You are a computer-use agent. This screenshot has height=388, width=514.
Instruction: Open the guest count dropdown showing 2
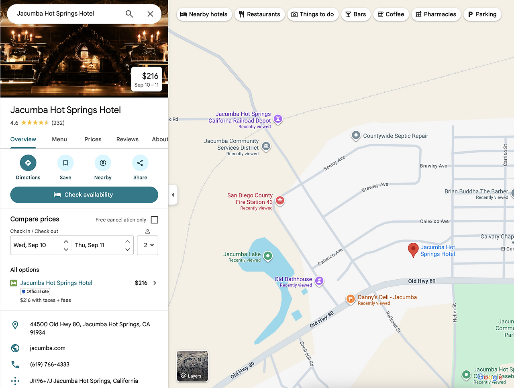click(x=148, y=245)
